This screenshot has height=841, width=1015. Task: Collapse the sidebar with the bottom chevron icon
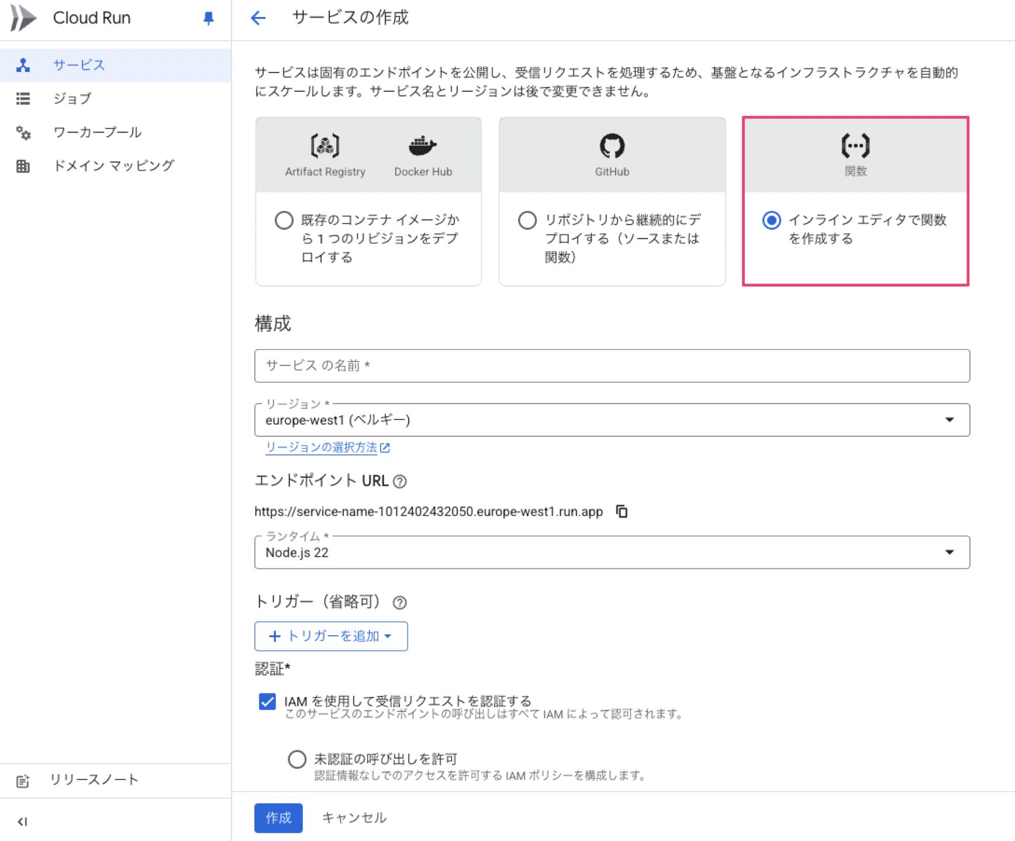pos(22,822)
